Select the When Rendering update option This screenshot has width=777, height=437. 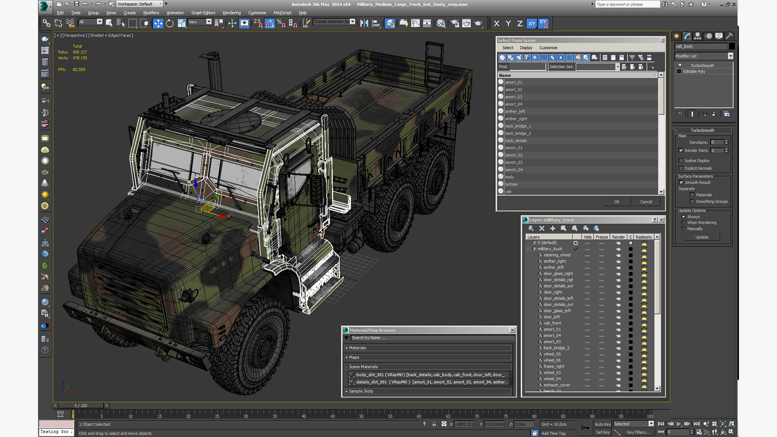[x=684, y=223]
